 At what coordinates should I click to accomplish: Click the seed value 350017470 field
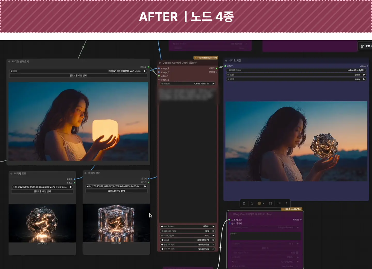[x=188, y=240]
